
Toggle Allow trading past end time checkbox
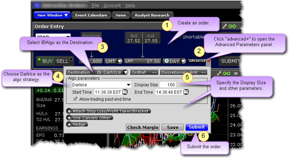click(76, 99)
